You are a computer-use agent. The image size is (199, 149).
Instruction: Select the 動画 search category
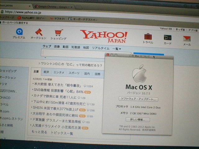coord(66,47)
